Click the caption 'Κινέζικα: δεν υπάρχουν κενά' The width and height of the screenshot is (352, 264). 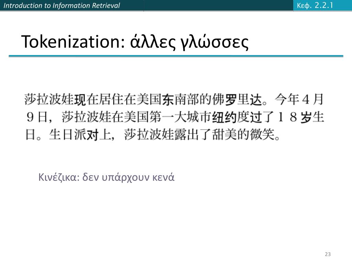point(107,177)
